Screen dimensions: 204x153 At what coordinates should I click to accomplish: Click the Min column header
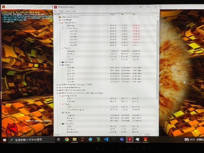[126, 14]
